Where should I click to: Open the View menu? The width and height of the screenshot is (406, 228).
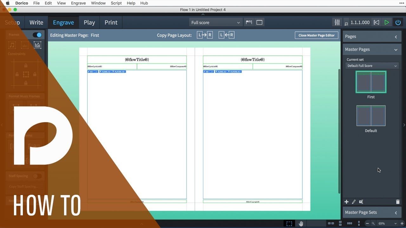point(61,3)
